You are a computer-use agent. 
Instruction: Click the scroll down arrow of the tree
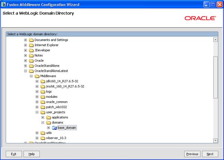tap(215, 140)
